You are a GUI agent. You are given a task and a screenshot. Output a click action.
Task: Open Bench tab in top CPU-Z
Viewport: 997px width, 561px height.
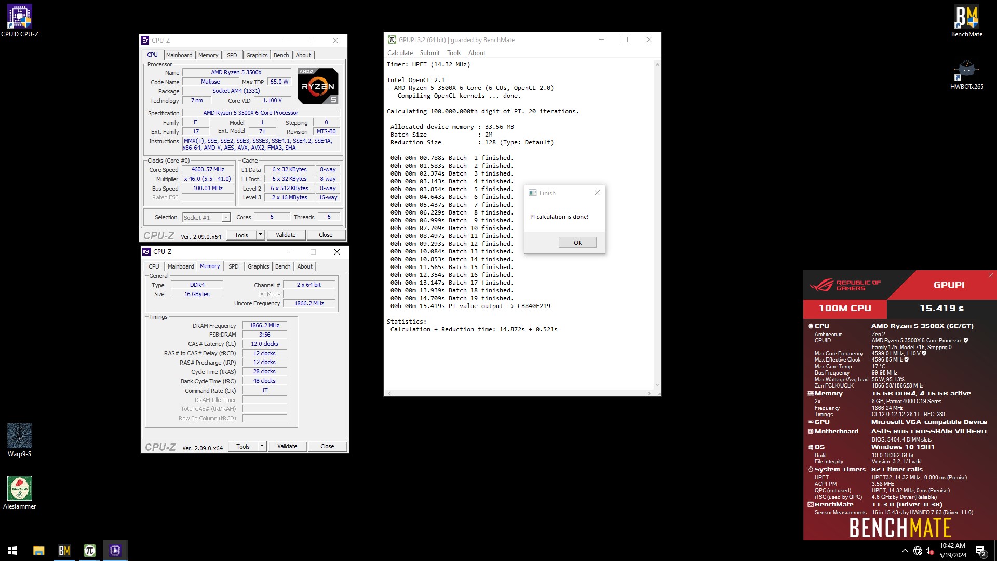[x=281, y=55]
